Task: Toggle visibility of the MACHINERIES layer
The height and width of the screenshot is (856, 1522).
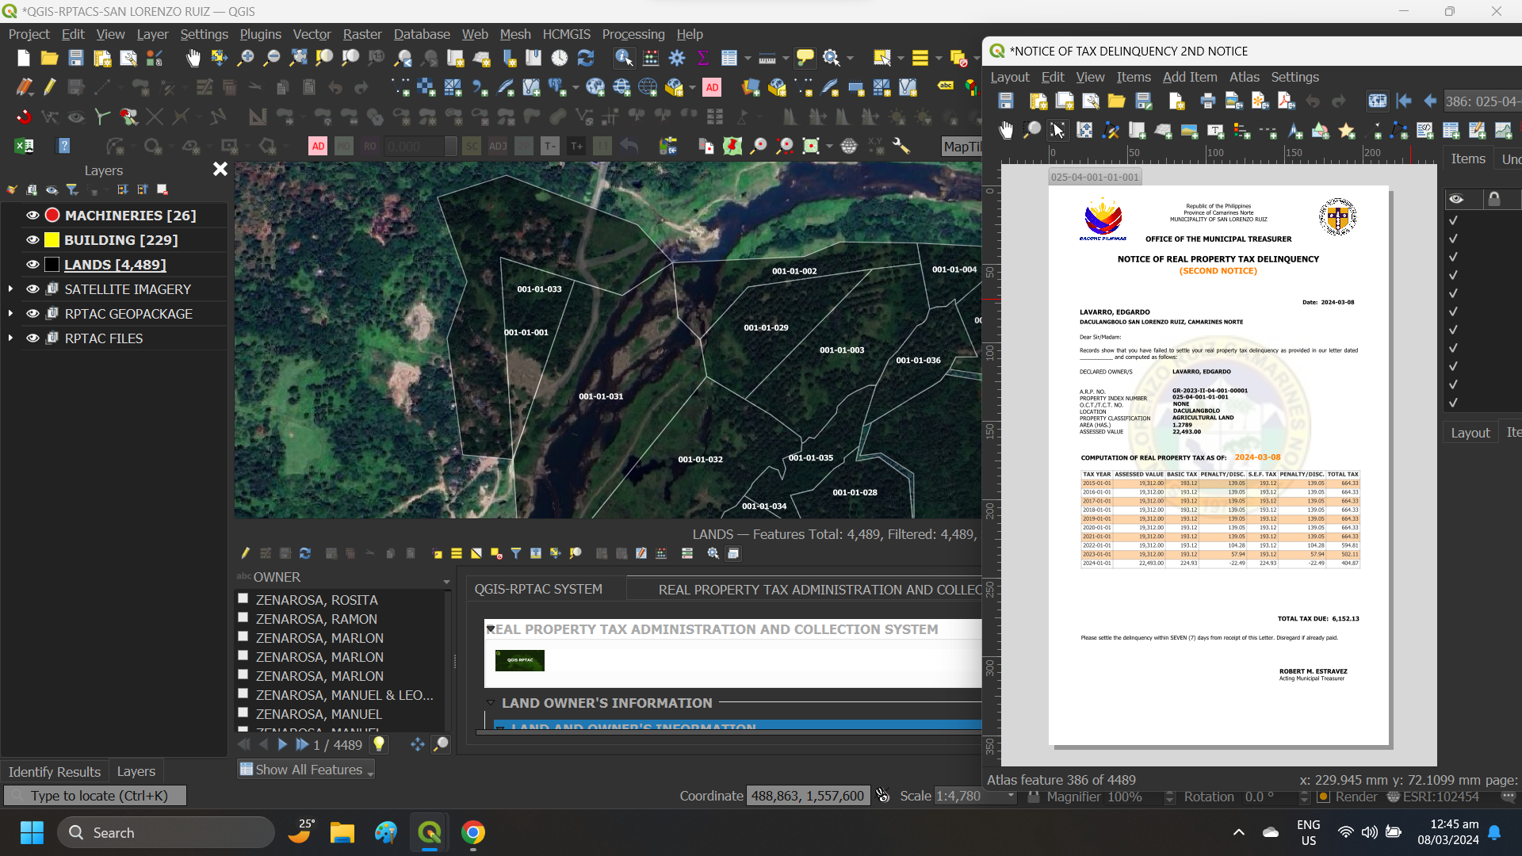Action: coord(32,215)
